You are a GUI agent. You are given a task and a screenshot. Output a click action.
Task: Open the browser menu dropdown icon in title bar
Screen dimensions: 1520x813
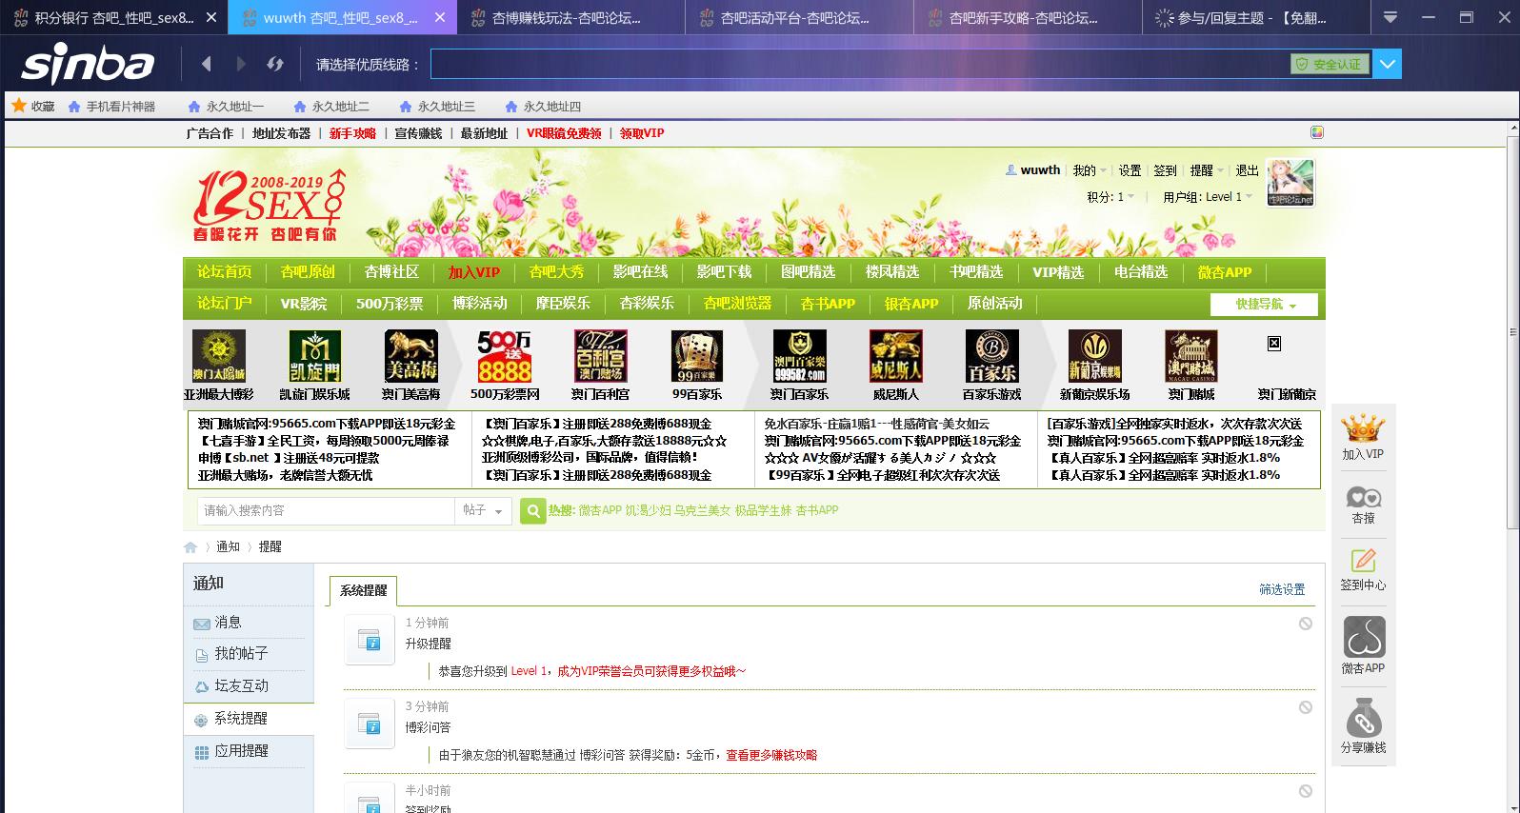click(1390, 17)
